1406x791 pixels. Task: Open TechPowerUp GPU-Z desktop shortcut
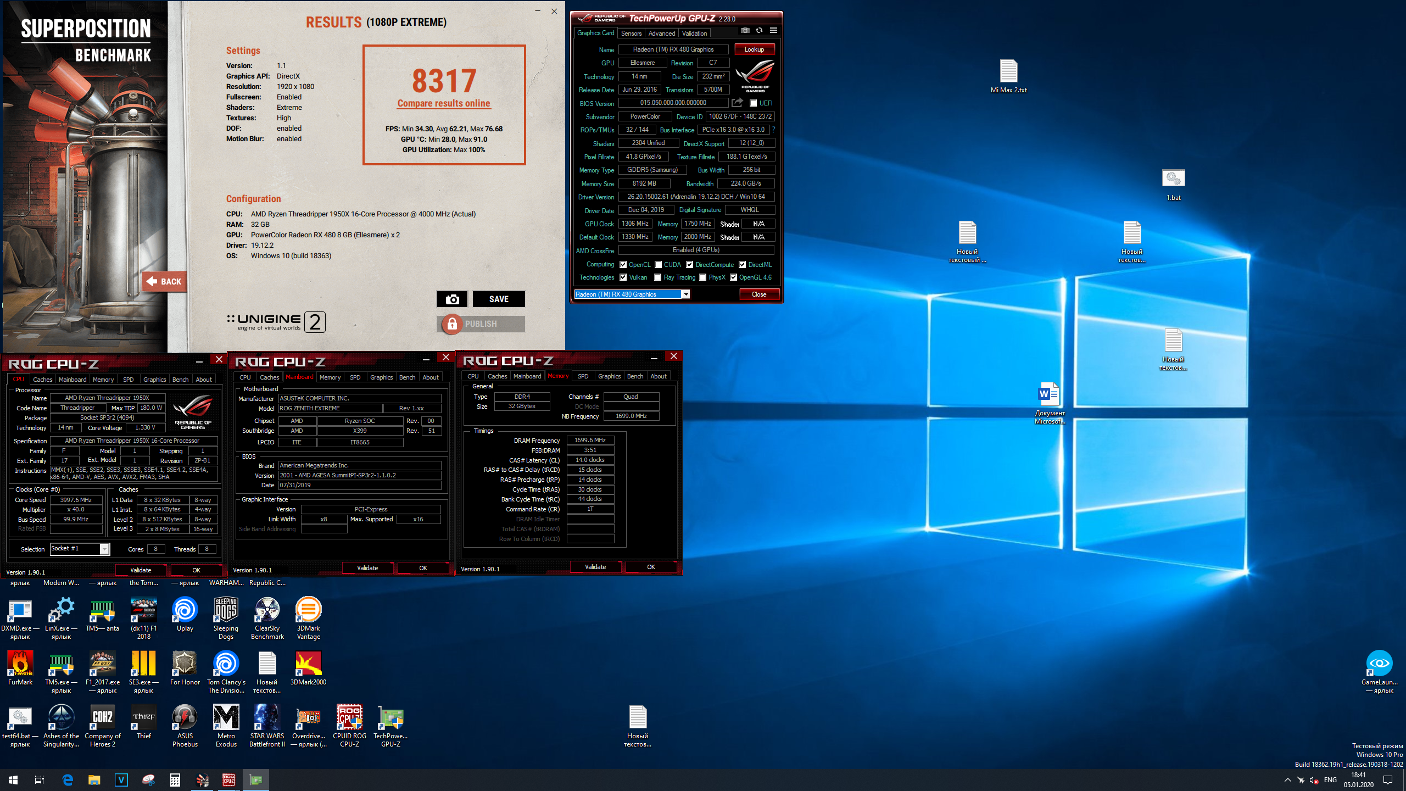coord(391,726)
